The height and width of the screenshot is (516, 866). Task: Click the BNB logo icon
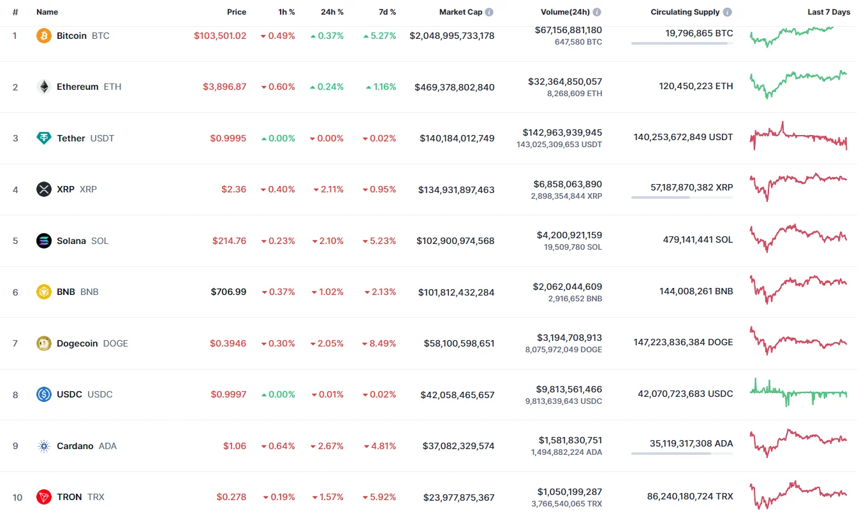44,292
